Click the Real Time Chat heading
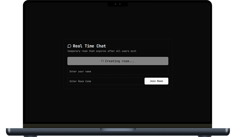This screenshot has height=137, width=236. click(x=89, y=46)
